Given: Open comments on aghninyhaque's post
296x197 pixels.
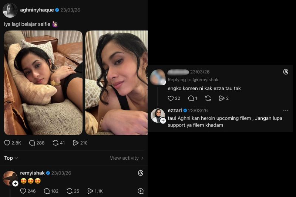Looking at the screenshot, I should pyautogui.click(x=32, y=143).
